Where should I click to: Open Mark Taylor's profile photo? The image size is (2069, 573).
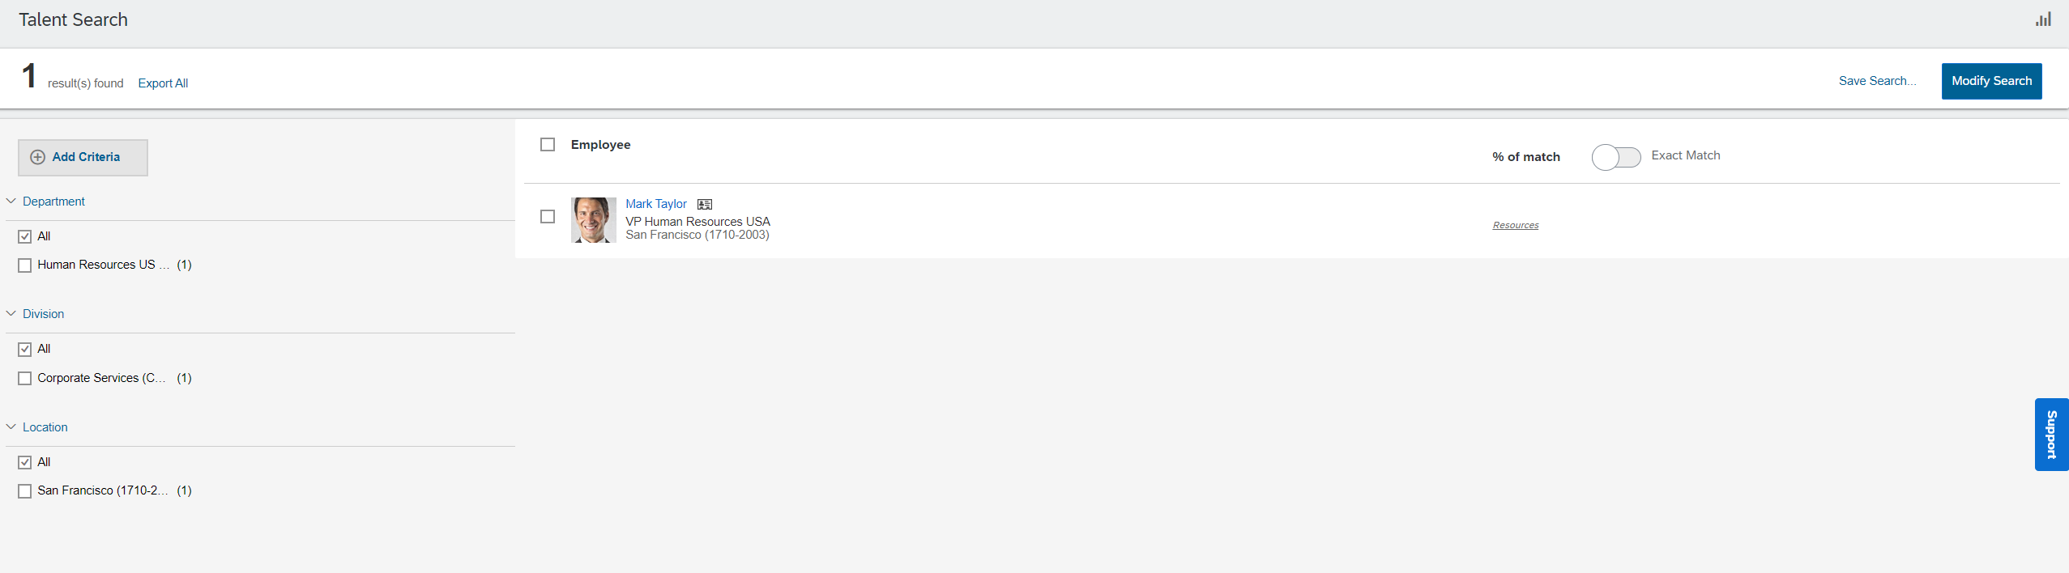point(593,220)
